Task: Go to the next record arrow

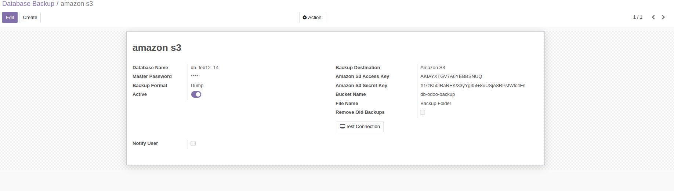Action: [663, 17]
